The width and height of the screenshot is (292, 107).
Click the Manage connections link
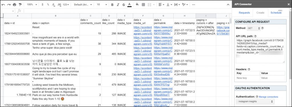point(268,97)
